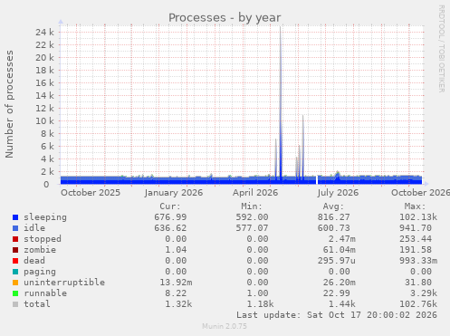
Task: Click the 'Munin 2.0.75' version text
Action: pos(225,326)
